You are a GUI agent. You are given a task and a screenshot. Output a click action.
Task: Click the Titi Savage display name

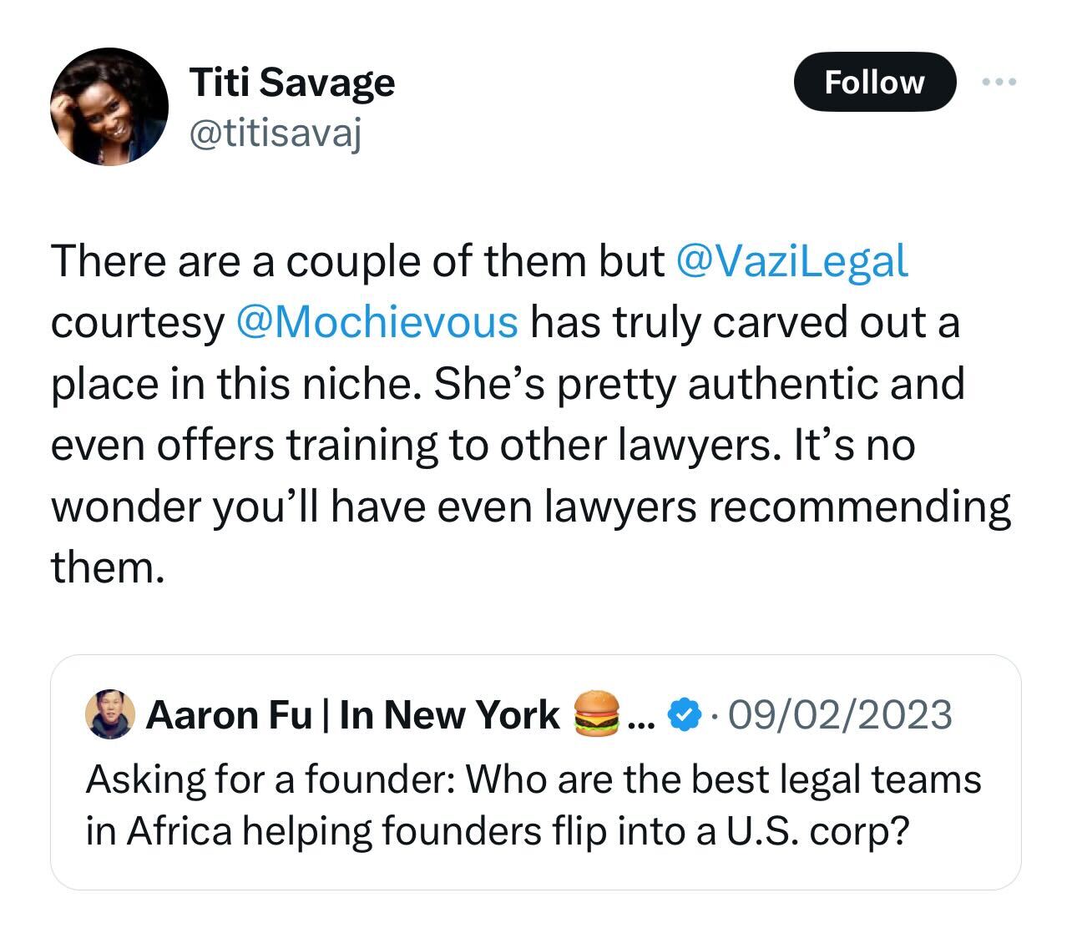[x=292, y=82]
